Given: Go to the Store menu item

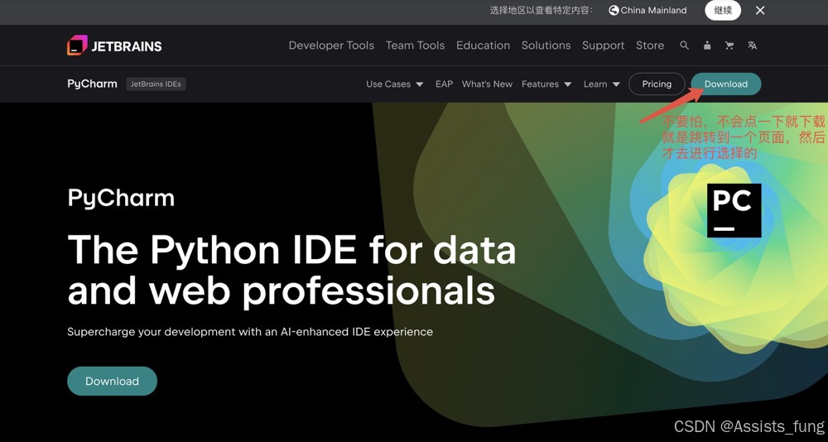Looking at the screenshot, I should click(x=650, y=46).
